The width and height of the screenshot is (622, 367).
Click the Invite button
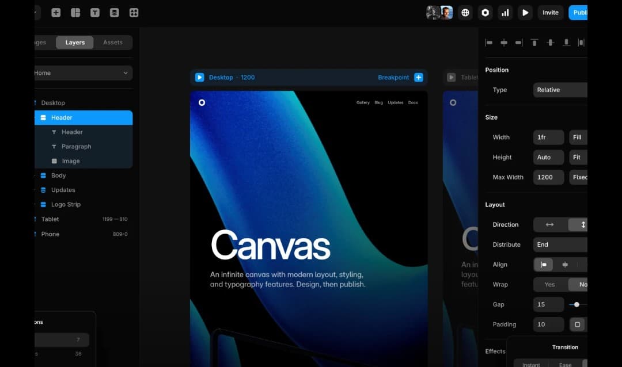(x=551, y=13)
